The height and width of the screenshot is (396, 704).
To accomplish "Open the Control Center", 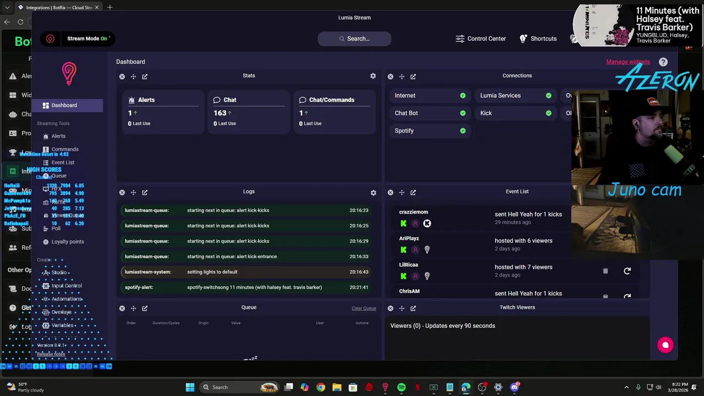I will (481, 38).
